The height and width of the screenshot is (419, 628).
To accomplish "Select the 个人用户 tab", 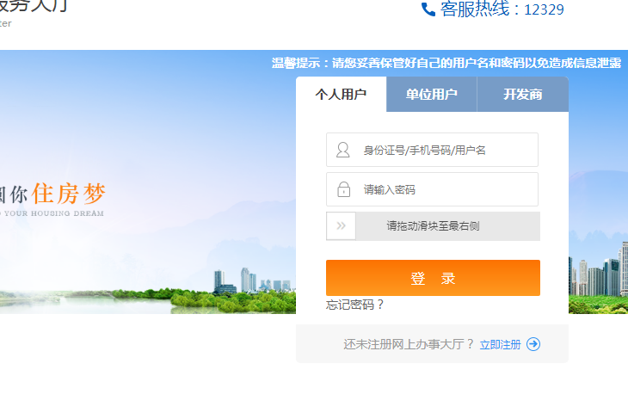I will pyautogui.click(x=342, y=94).
